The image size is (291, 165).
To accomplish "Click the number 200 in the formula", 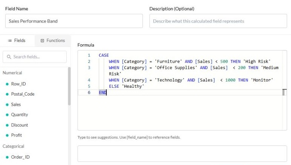I will pos(242,68).
